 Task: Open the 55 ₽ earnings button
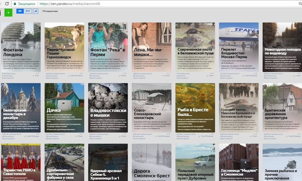pos(28,11)
